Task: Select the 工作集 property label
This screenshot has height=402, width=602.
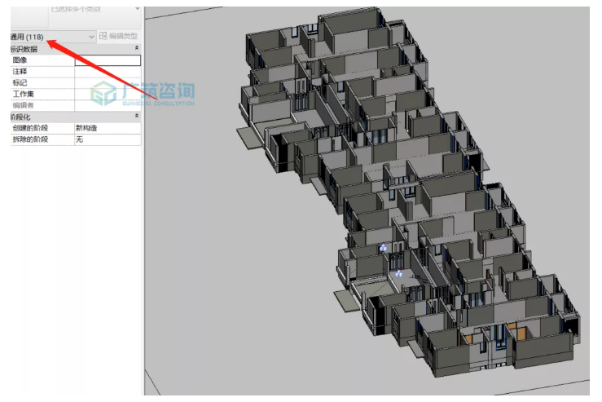Action: [x=24, y=94]
